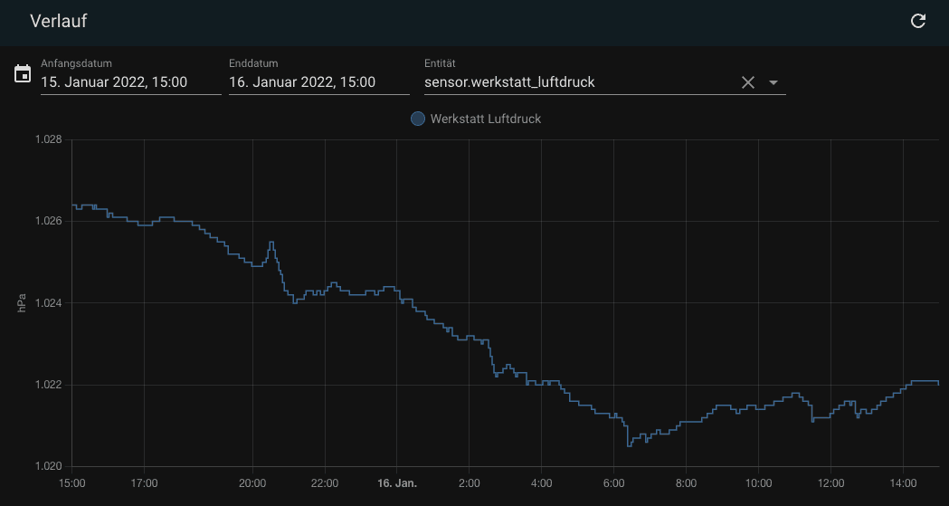Click the lowest graph point after 6:00
Screen dimensions: 949x506
point(629,445)
